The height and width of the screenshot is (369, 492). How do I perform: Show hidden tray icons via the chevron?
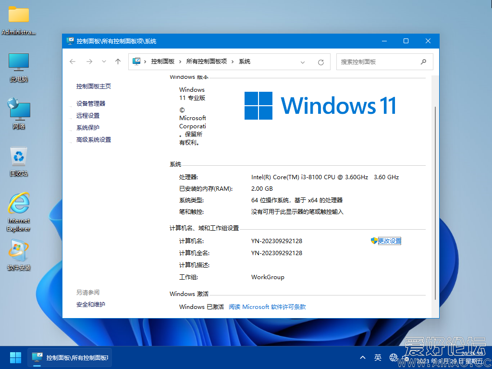pos(363,357)
